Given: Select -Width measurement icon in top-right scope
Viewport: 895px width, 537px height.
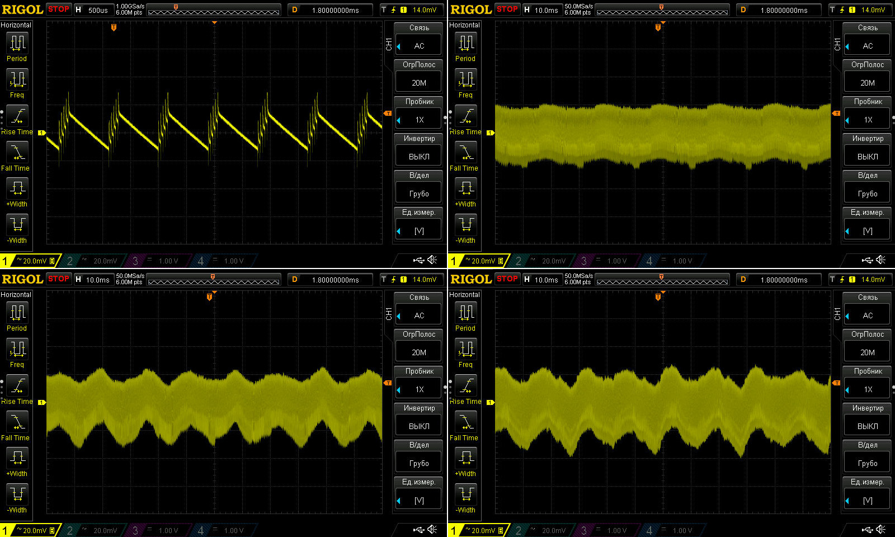Looking at the screenshot, I should (x=465, y=225).
